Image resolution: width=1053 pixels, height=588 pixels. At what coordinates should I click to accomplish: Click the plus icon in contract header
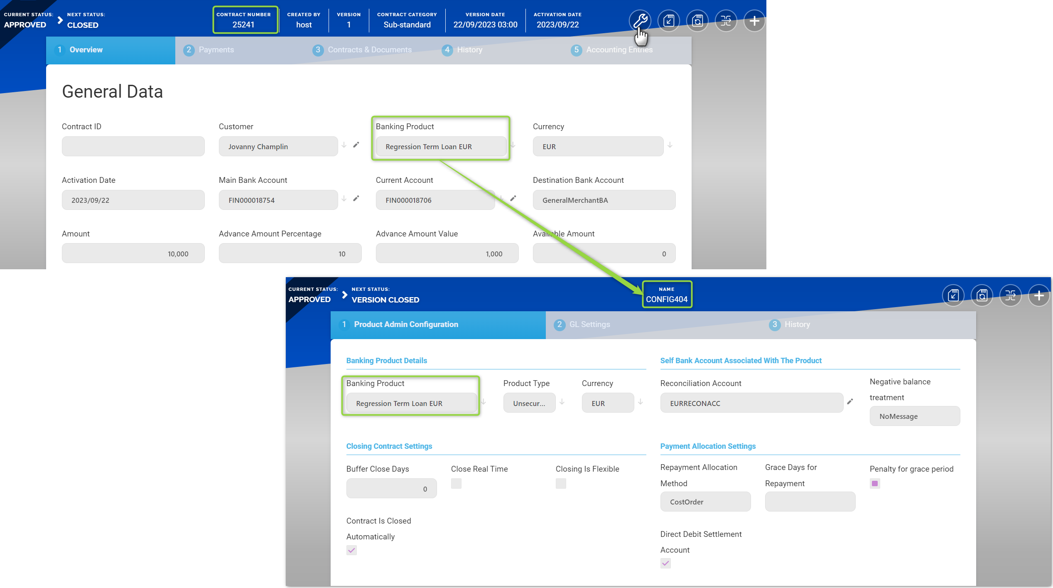[754, 21]
